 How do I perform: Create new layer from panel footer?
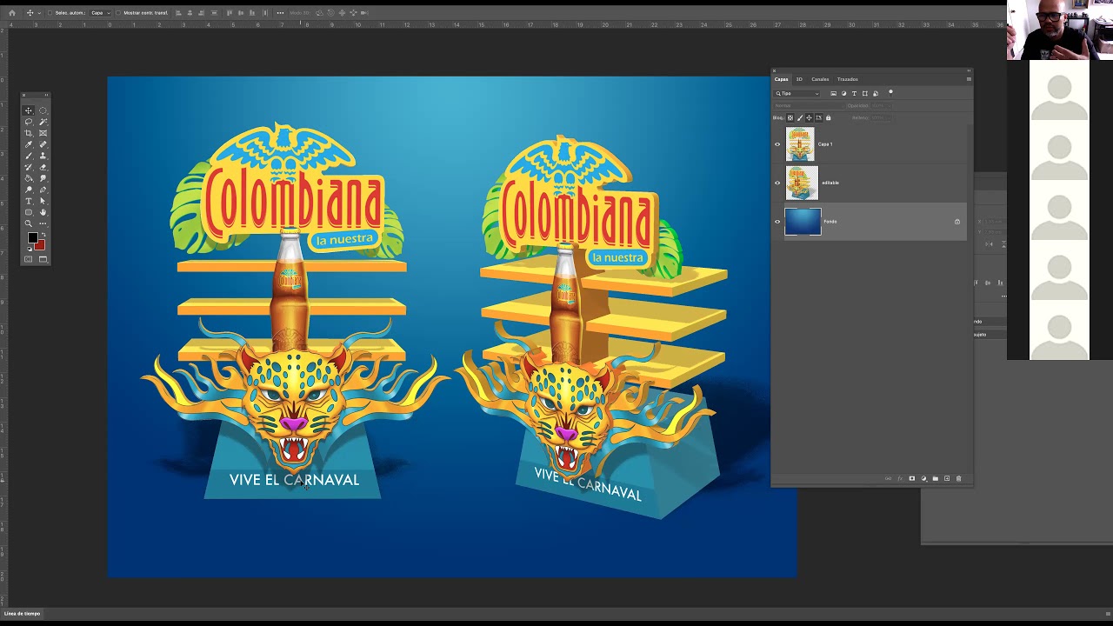coord(947,478)
